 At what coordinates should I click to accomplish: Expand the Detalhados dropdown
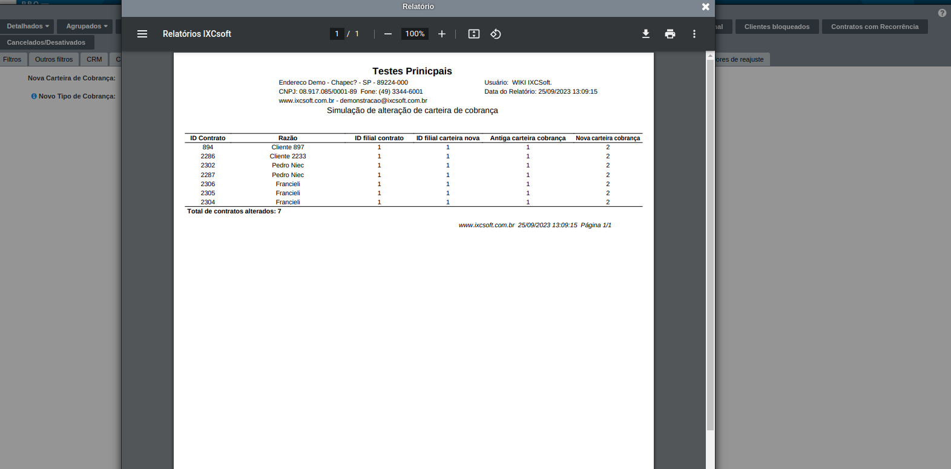(x=27, y=27)
